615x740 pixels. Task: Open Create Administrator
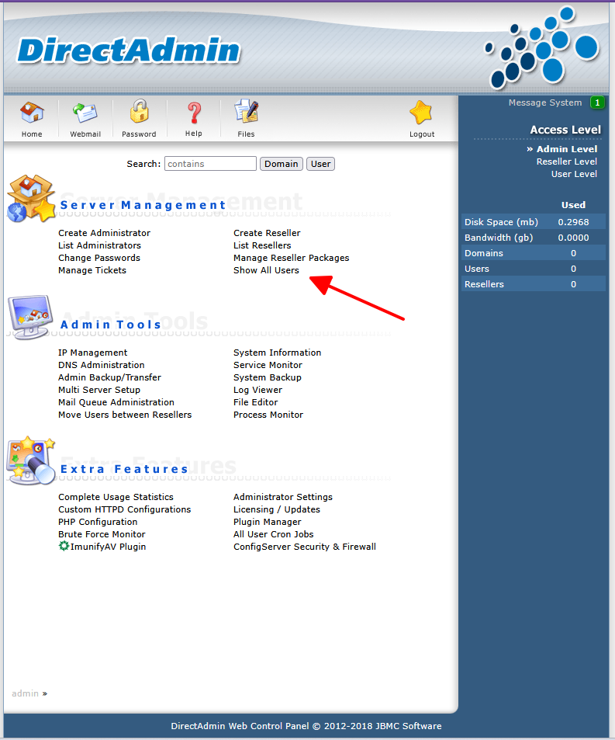104,233
